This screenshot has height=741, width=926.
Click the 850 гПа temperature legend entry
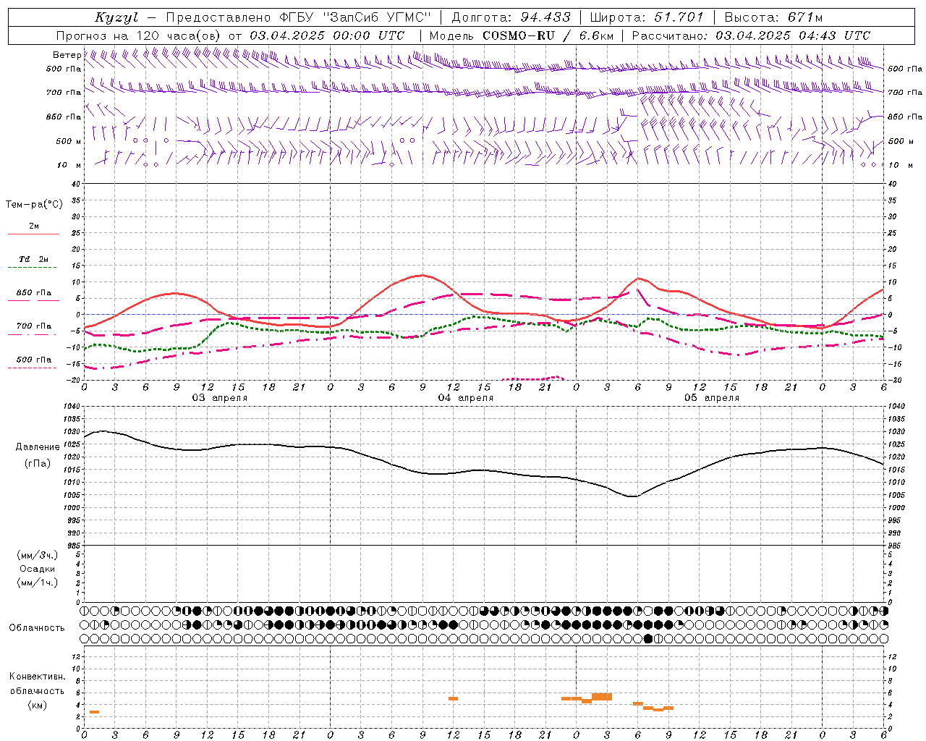(x=33, y=293)
